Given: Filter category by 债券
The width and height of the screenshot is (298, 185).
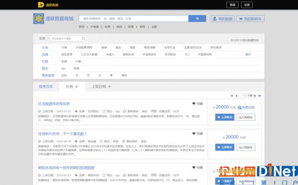Looking at the screenshot, I should click(x=104, y=48).
